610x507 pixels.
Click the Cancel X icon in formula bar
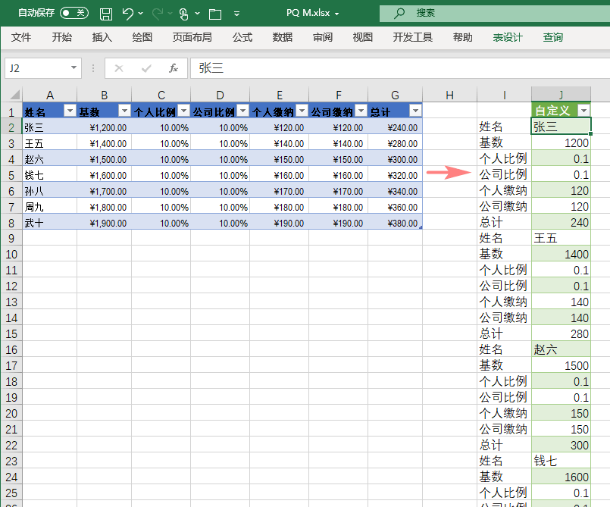tap(119, 68)
